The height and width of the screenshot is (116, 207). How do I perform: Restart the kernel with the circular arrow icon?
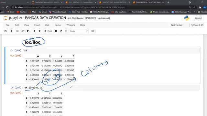[x=61, y=31]
